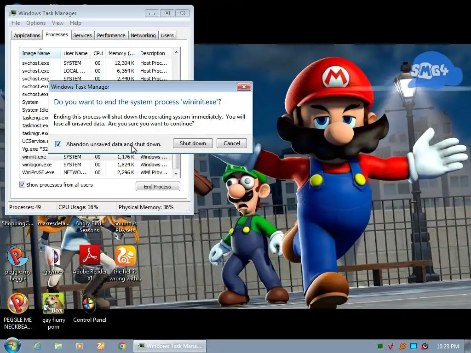Switch to the Networking tab

point(143,35)
